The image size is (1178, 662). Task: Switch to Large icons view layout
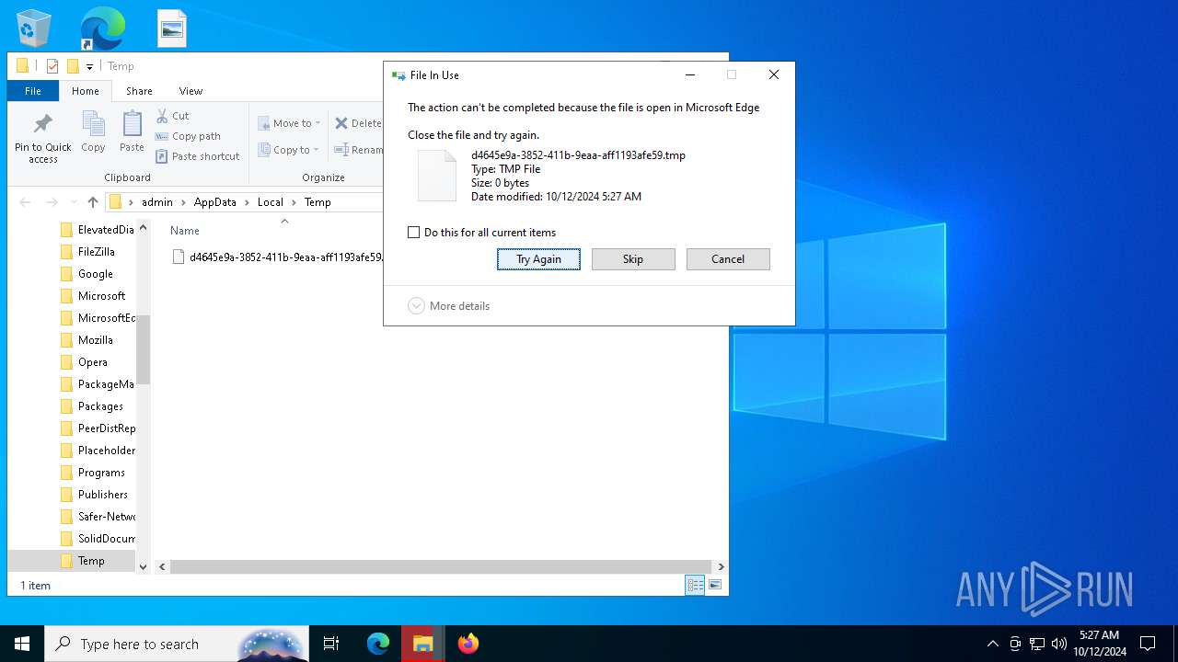click(x=715, y=585)
